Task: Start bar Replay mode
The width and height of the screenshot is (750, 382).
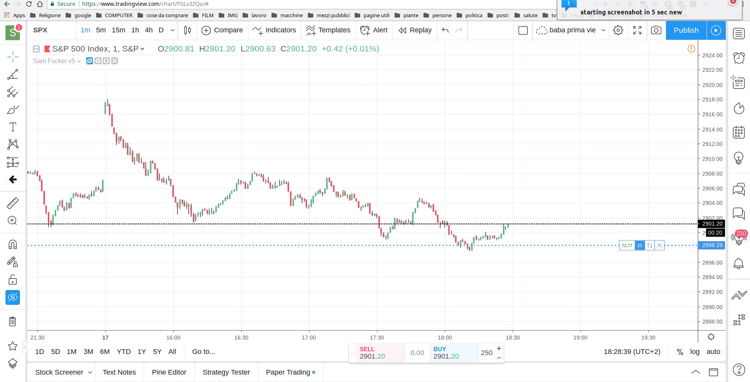Action: coord(415,30)
